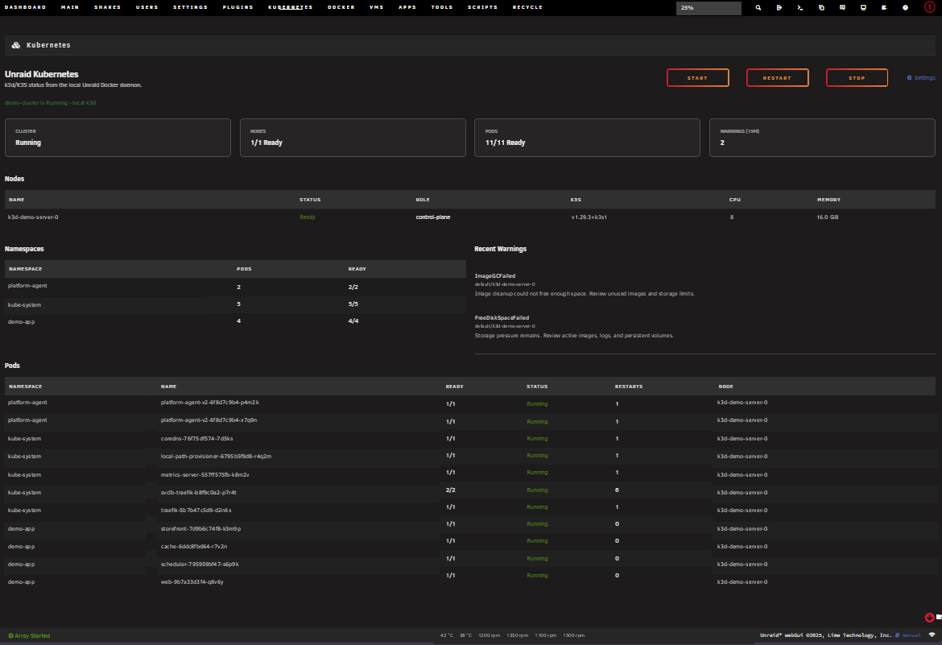Open the Scripts menu item
Viewport: 942px width, 645px height.
point(483,7)
